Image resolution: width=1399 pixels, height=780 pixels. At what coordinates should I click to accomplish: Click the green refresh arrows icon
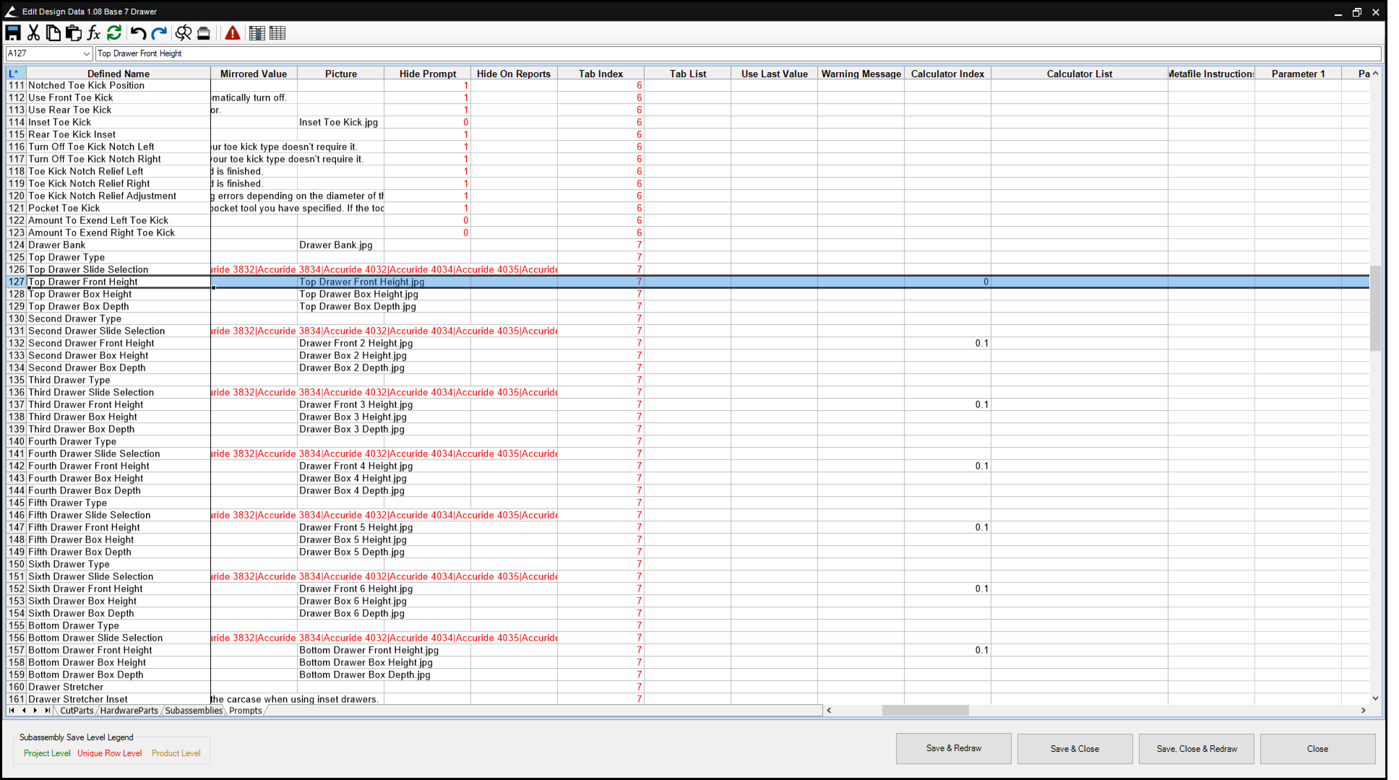click(114, 33)
